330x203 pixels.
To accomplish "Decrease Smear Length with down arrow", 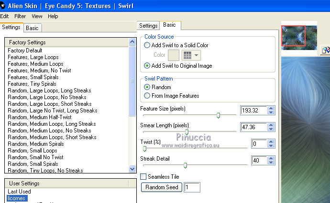I will tap(271, 129).
